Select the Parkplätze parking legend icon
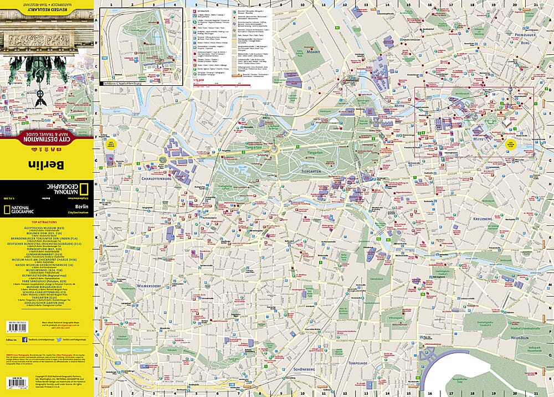 [x=194, y=32]
